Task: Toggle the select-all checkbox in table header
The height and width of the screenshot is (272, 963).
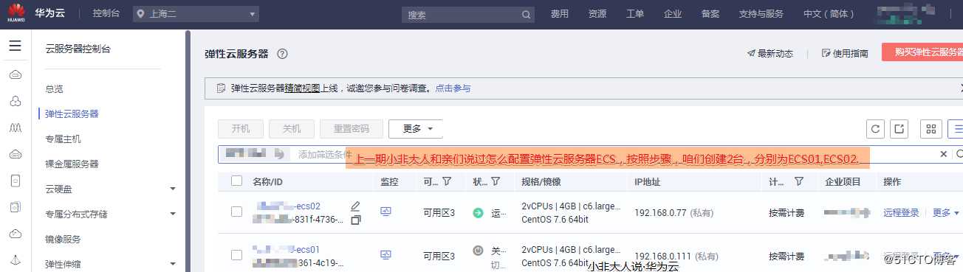Action: click(236, 181)
